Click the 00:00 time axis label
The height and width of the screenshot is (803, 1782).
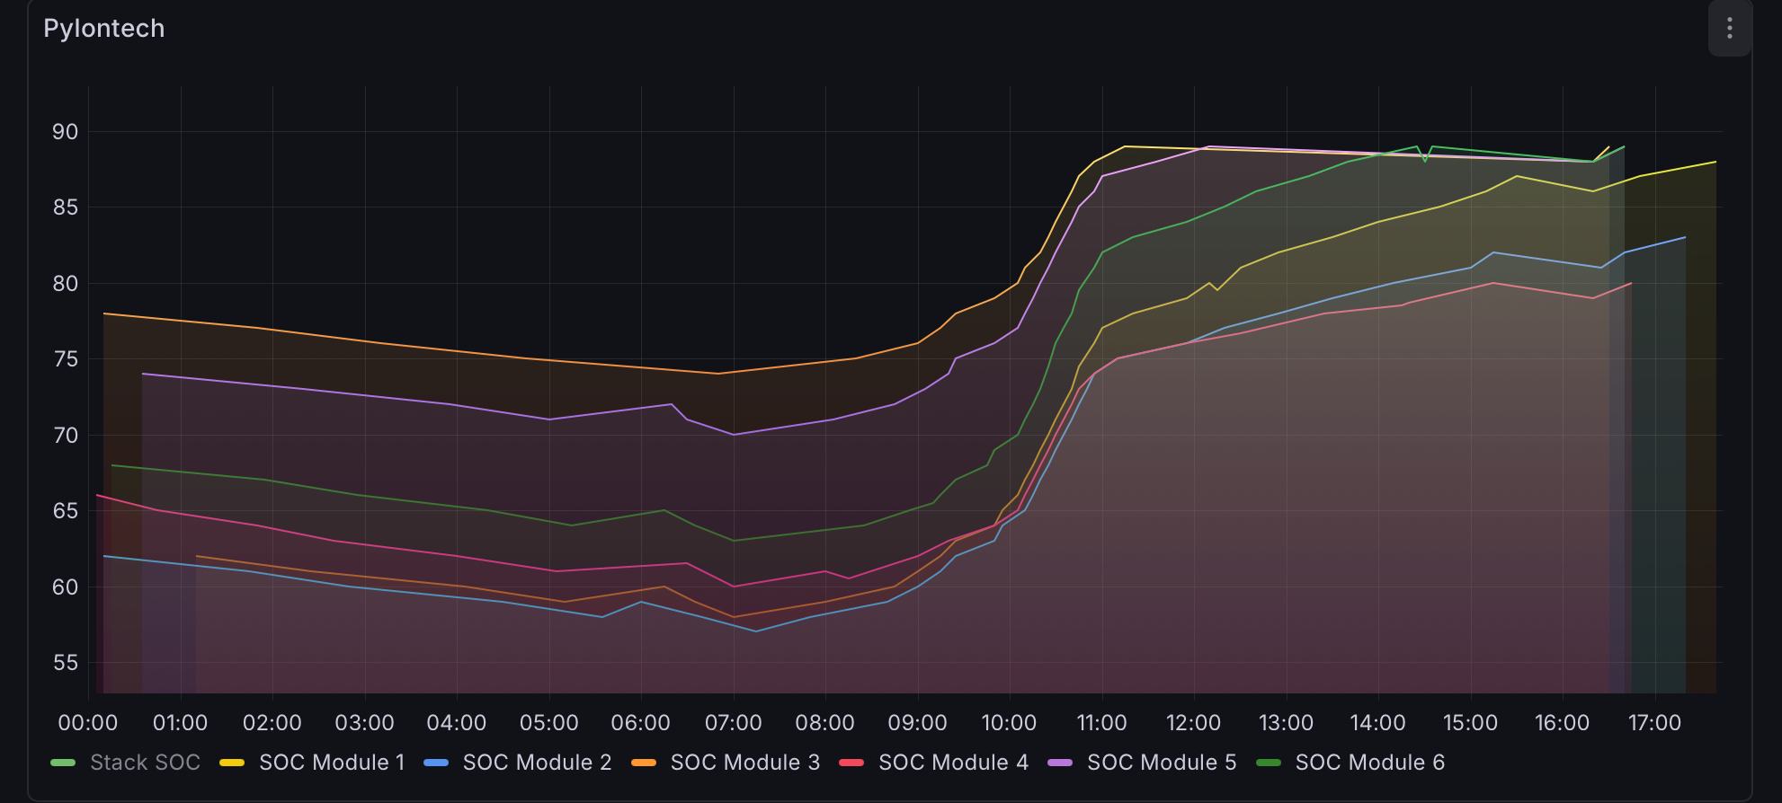pos(88,723)
